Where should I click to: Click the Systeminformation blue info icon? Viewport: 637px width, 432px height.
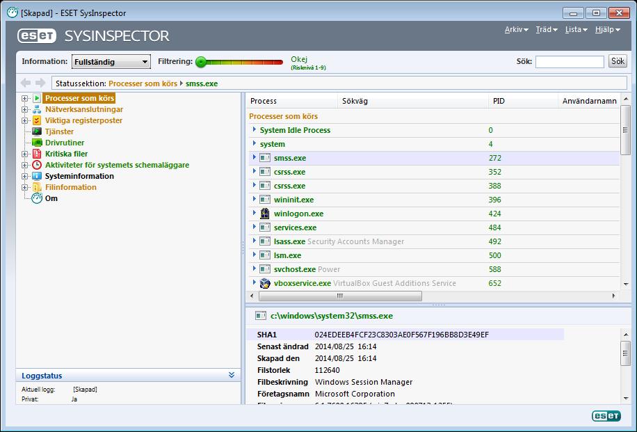(37, 176)
